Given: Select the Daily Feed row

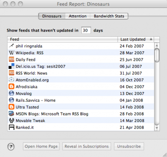Looking at the screenshot, I should [x=81, y=60].
